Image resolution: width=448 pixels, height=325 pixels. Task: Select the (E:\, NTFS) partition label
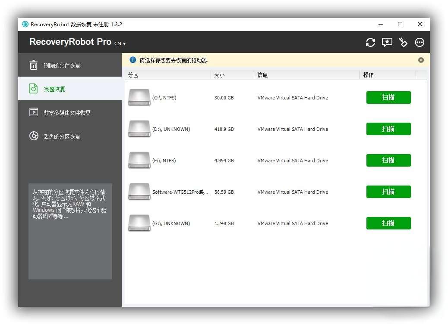tap(164, 161)
